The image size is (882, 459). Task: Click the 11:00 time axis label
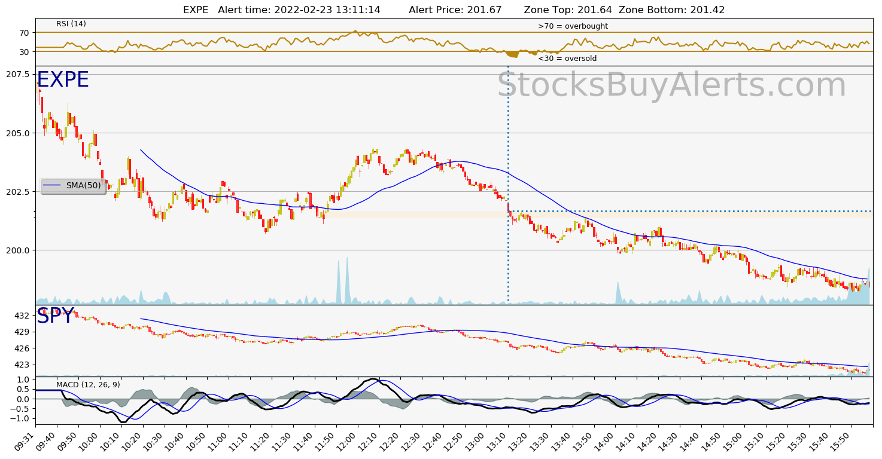click(x=219, y=442)
